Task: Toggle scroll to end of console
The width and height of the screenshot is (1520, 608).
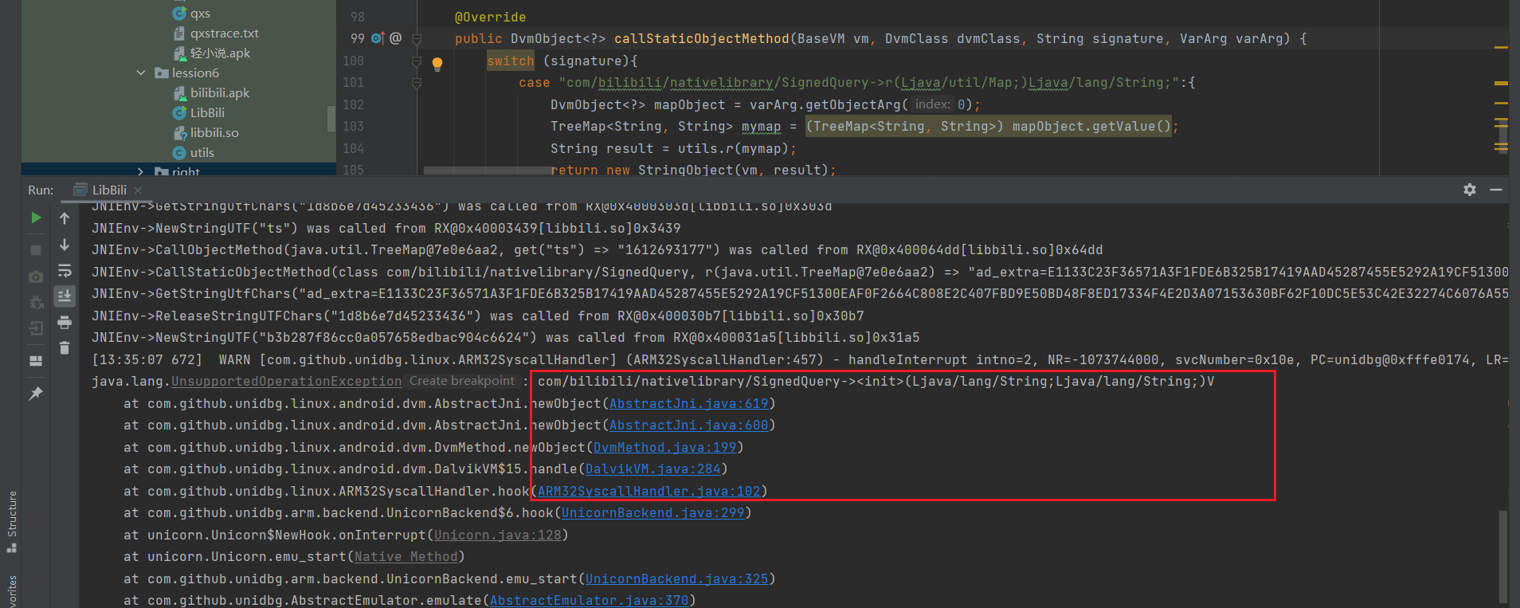Action: 65,296
